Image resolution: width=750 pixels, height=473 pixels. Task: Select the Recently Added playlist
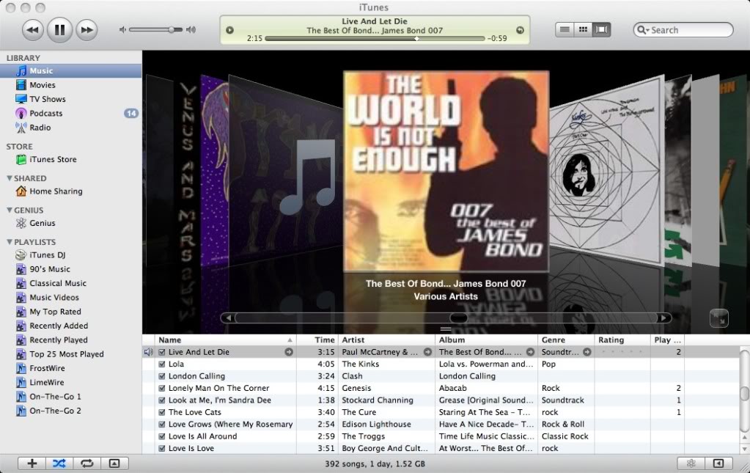(x=71, y=326)
